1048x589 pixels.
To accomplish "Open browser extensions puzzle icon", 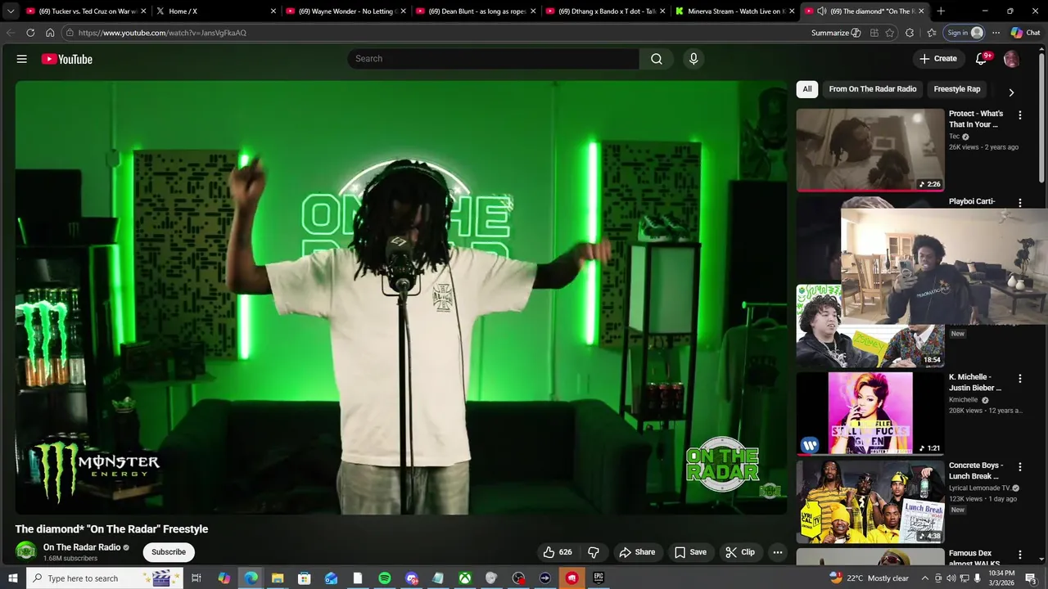I will (910, 33).
